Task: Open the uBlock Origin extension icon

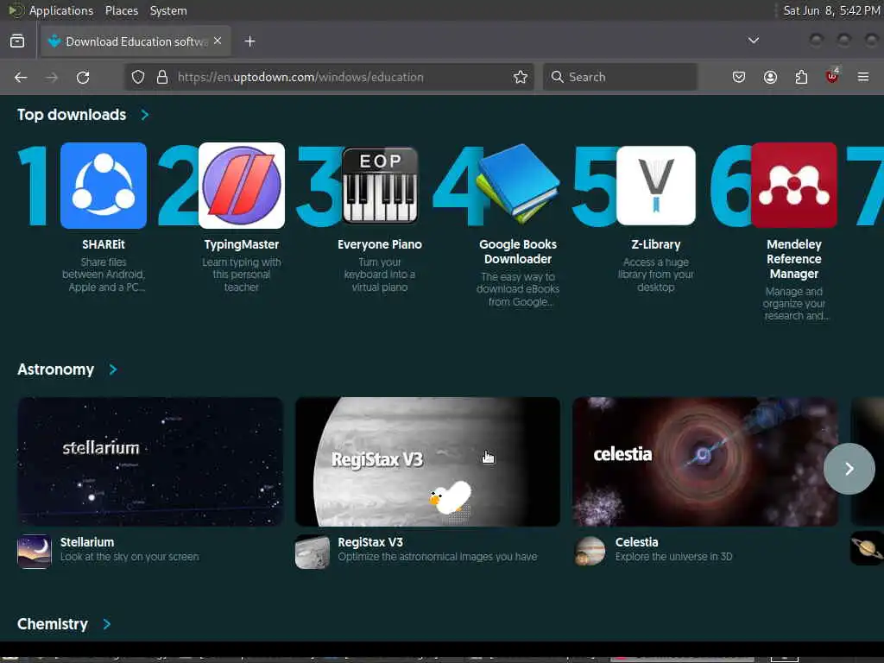Action: click(x=832, y=76)
